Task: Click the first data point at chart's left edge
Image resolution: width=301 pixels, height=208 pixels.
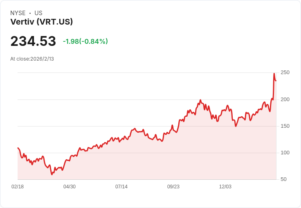Action: pos(18,148)
